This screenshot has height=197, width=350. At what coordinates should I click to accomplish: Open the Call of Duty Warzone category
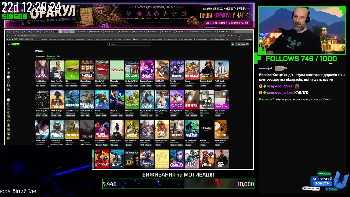click(x=132, y=129)
